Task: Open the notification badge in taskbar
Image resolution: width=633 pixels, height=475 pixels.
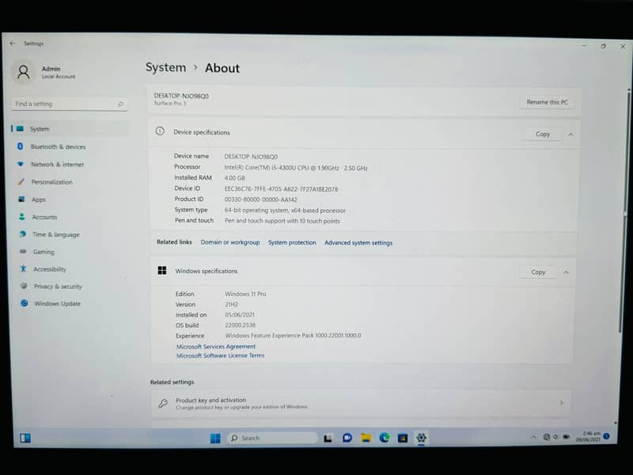Action: click(x=606, y=436)
